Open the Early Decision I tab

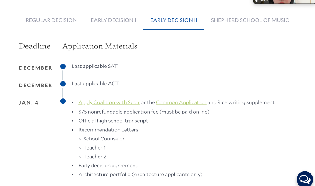pos(113,20)
